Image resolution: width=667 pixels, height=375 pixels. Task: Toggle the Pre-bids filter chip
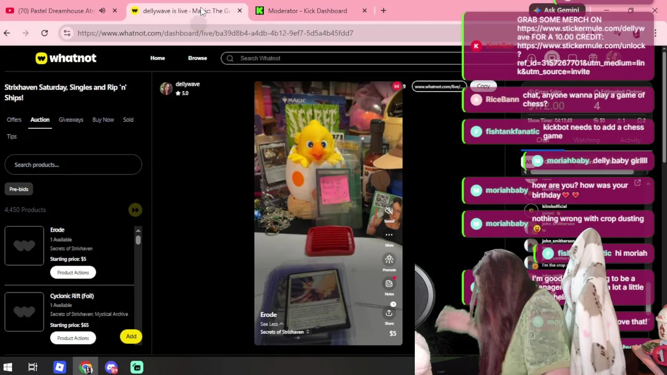pyautogui.click(x=19, y=189)
